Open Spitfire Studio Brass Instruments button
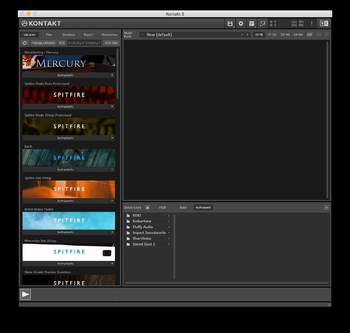This screenshot has height=333, width=350. point(66,107)
